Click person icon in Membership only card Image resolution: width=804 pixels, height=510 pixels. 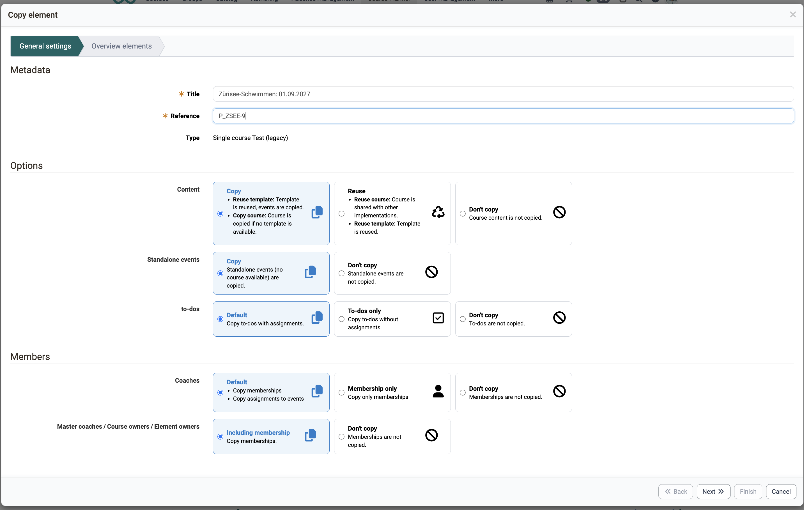(x=438, y=391)
